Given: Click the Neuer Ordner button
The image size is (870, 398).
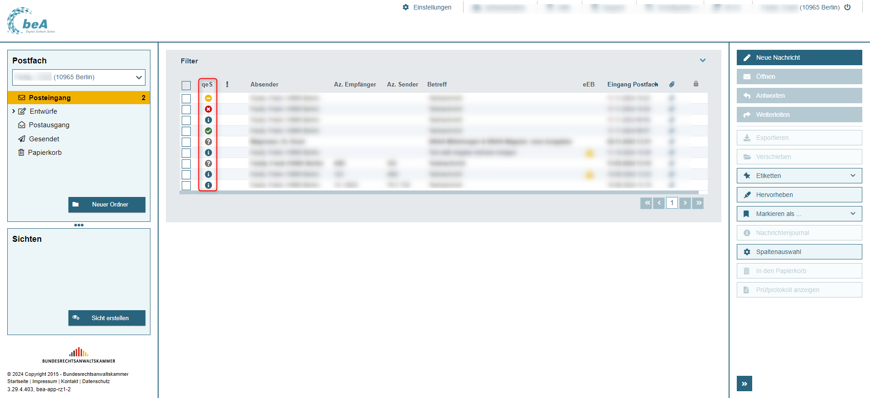Looking at the screenshot, I should [x=107, y=205].
